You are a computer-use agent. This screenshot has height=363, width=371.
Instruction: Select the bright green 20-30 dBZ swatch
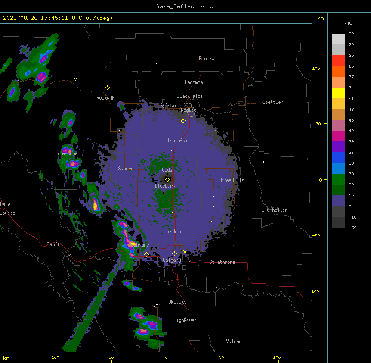coord(338,179)
